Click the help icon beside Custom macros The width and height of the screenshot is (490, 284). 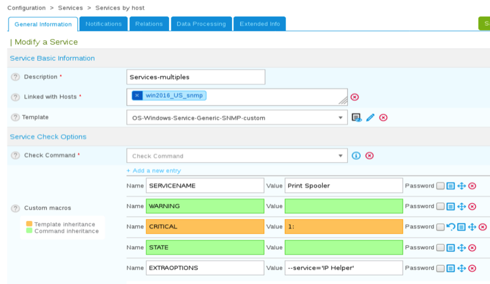[15, 208]
